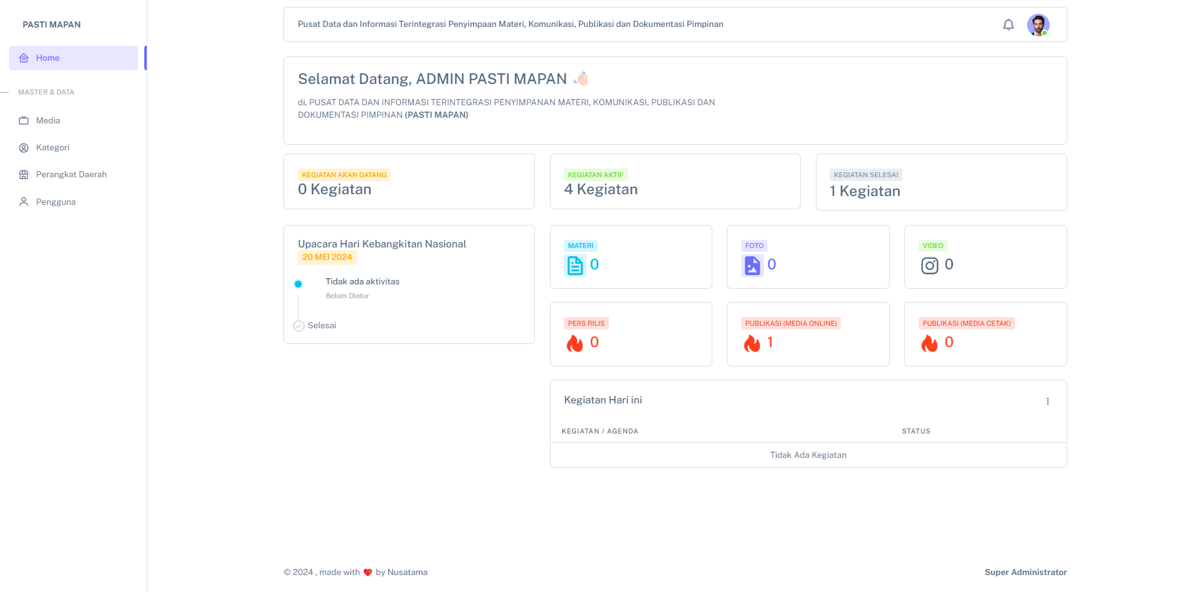The image size is (1204, 592).
Task: Click the blue timeline dot marker
Action: tap(298, 284)
